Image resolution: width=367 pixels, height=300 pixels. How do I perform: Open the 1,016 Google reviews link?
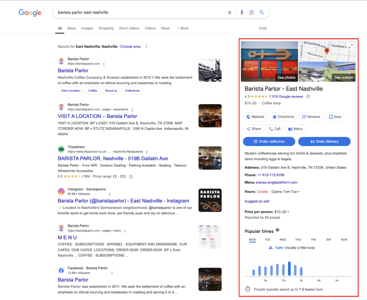tap(286, 97)
